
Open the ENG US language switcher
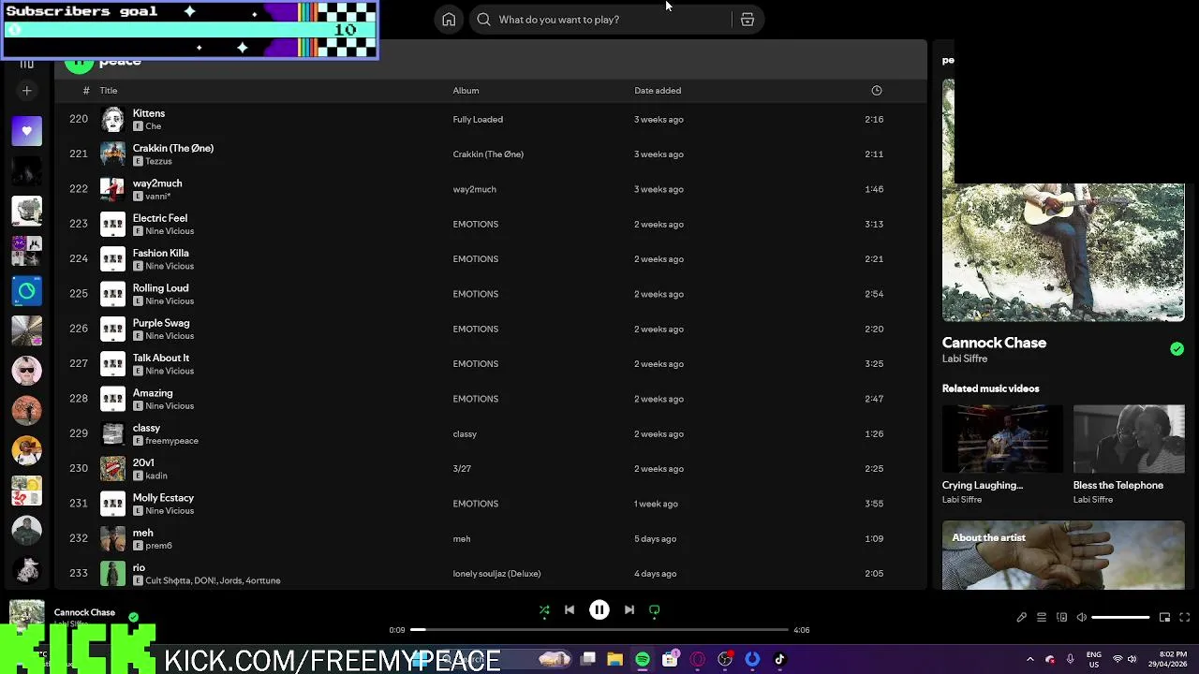pos(1094,659)
